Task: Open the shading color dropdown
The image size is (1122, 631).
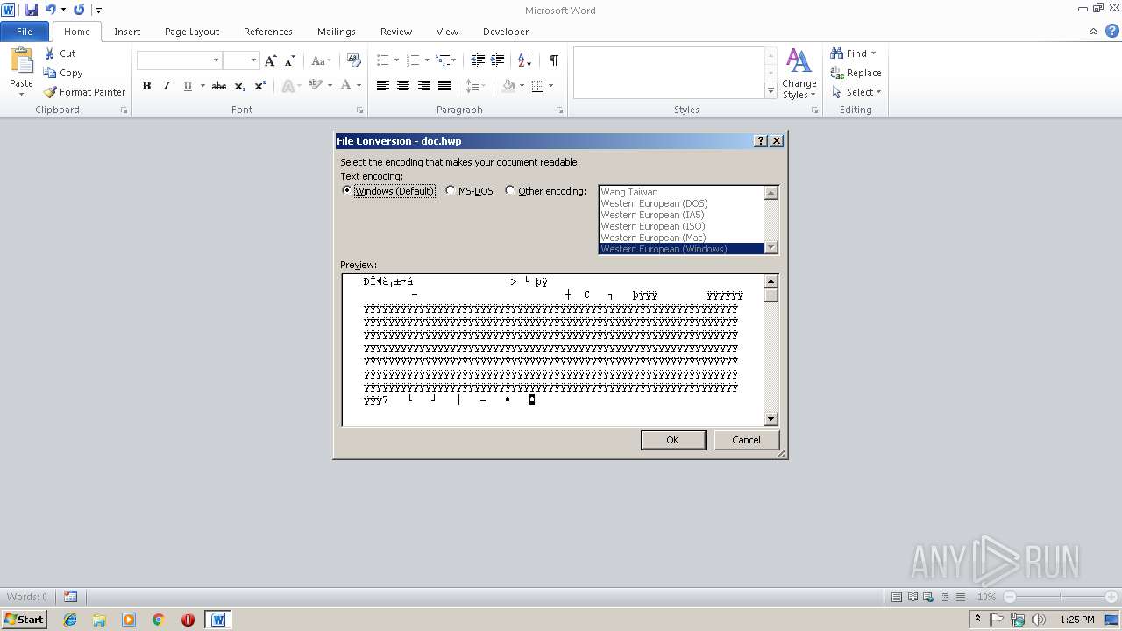Action: coord(522,86)
